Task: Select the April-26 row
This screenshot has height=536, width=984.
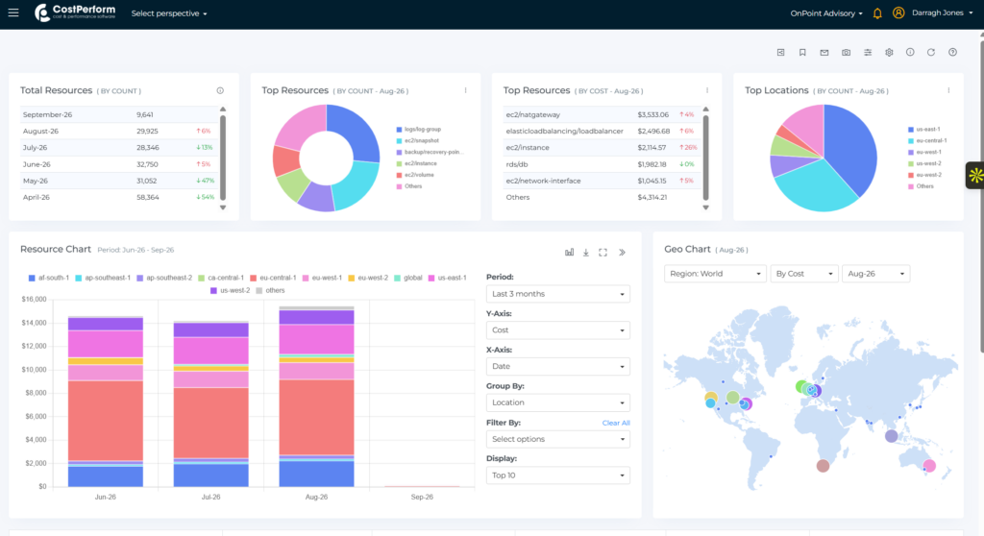Action: [119, 197]
